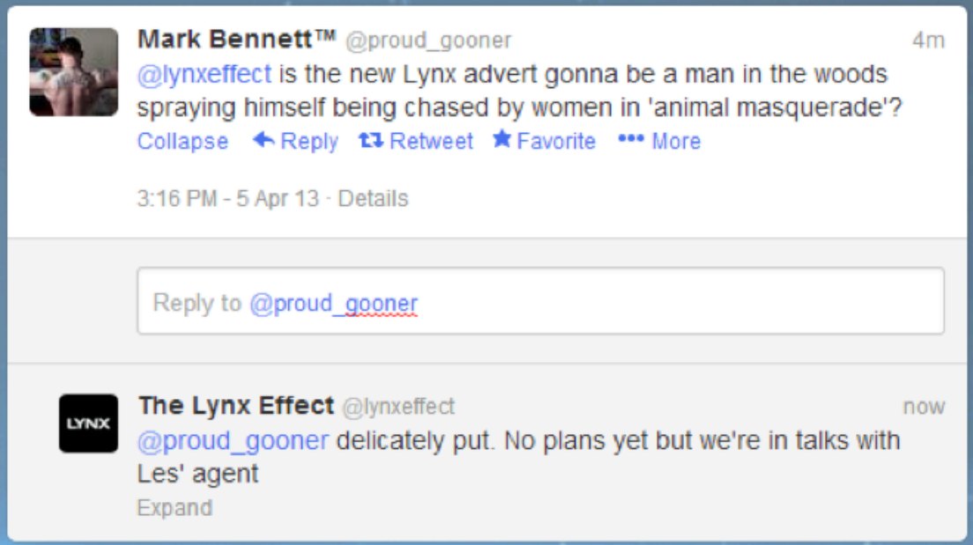Click the 3:16 PM - 5 Apr 13 timestamp
Viewport: 973px width, 545px height.
[x=228, y=198]
